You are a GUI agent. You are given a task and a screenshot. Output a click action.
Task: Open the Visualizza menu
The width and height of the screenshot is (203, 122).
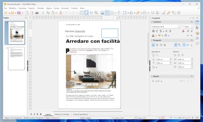pos(22,8)
